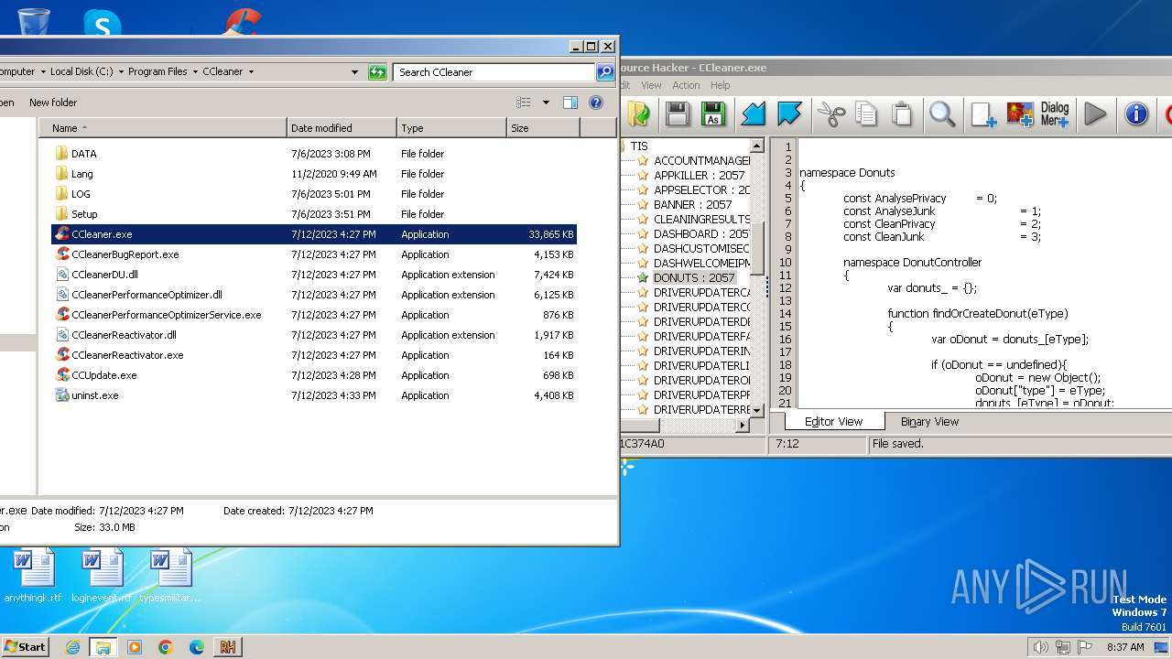The height and width of the screenshot is (659, 1172).
Task: Select APPKILLER : 2057 tree item
Action: point(700,175)
